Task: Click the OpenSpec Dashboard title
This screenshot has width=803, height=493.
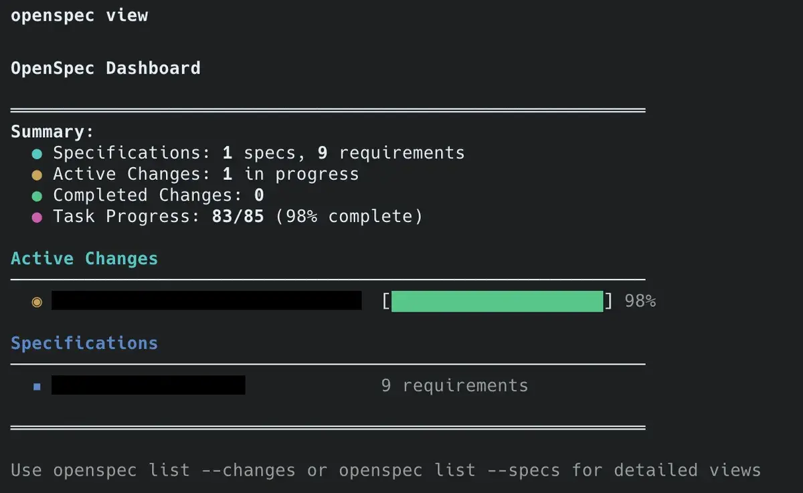Action: 106,68
